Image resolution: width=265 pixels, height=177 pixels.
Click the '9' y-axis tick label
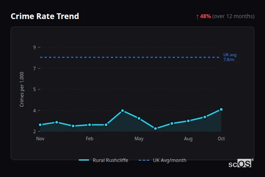click(34, 47)
